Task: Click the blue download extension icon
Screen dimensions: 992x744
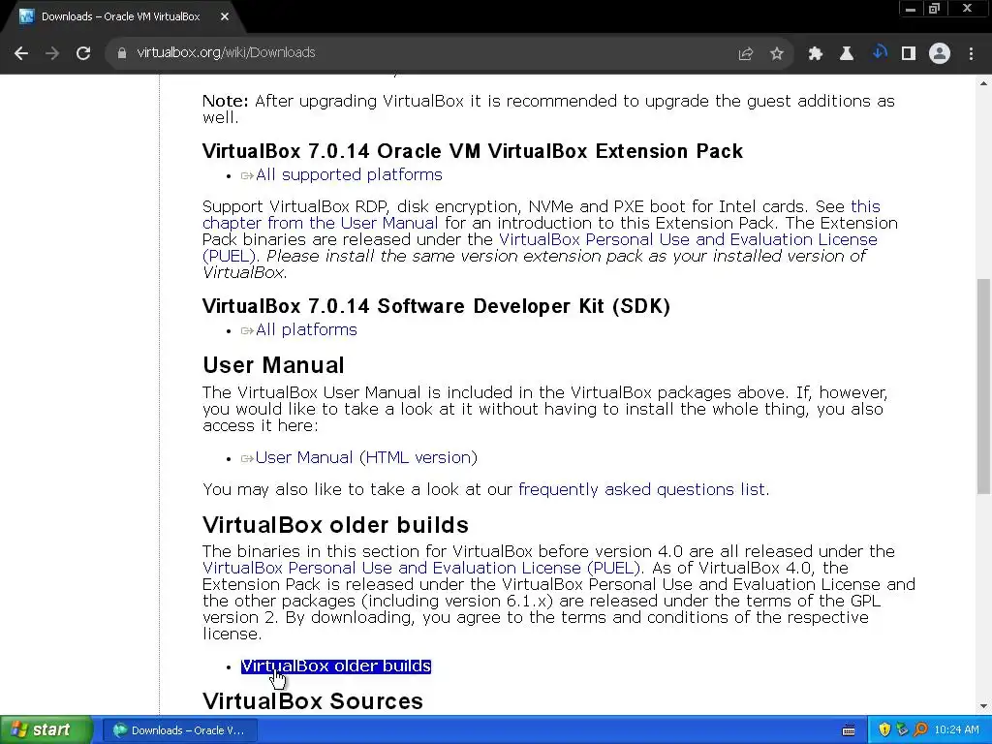Action: click(x=879, y=52)
